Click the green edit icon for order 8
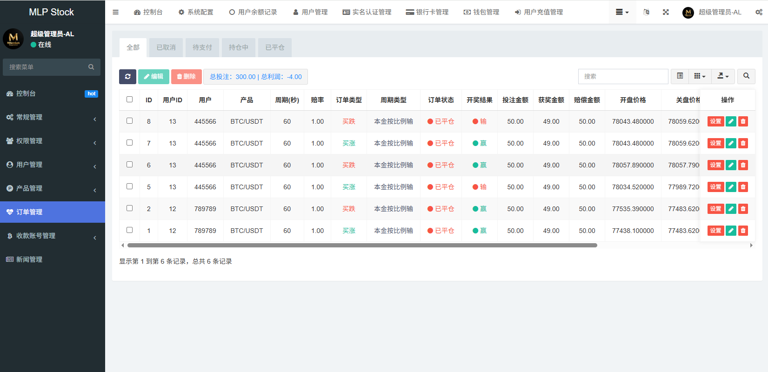This screenshot has width=768, height=372. coord(731,121)
